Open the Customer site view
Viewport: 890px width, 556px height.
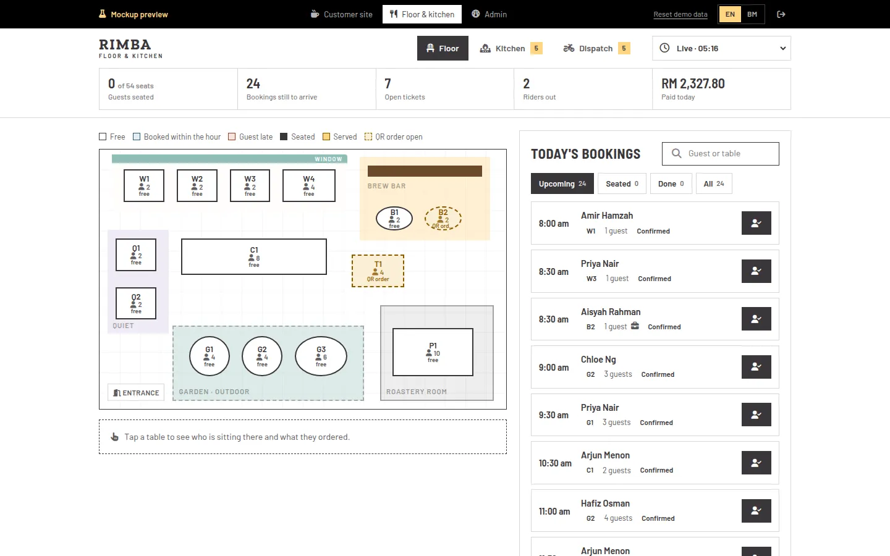341,14
